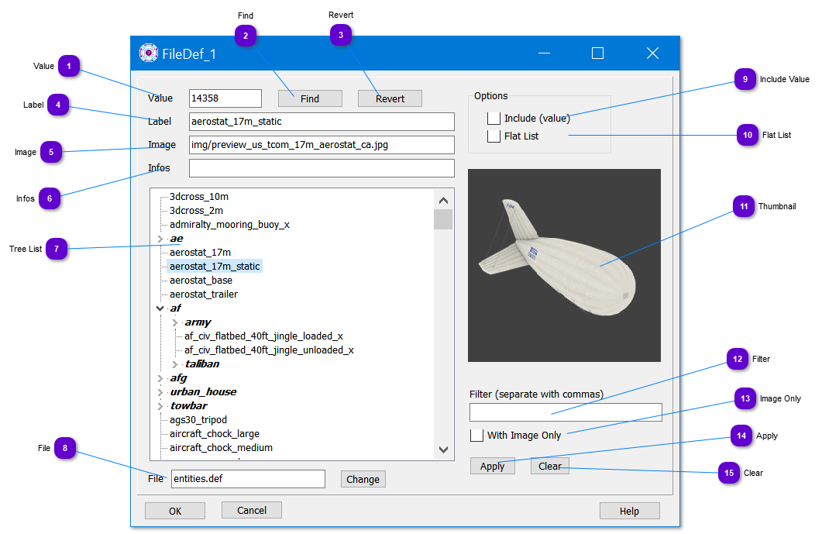Click the aerostat preview thumbnail
The height and width of the screenshot is (534, 822).
[564, 265]
